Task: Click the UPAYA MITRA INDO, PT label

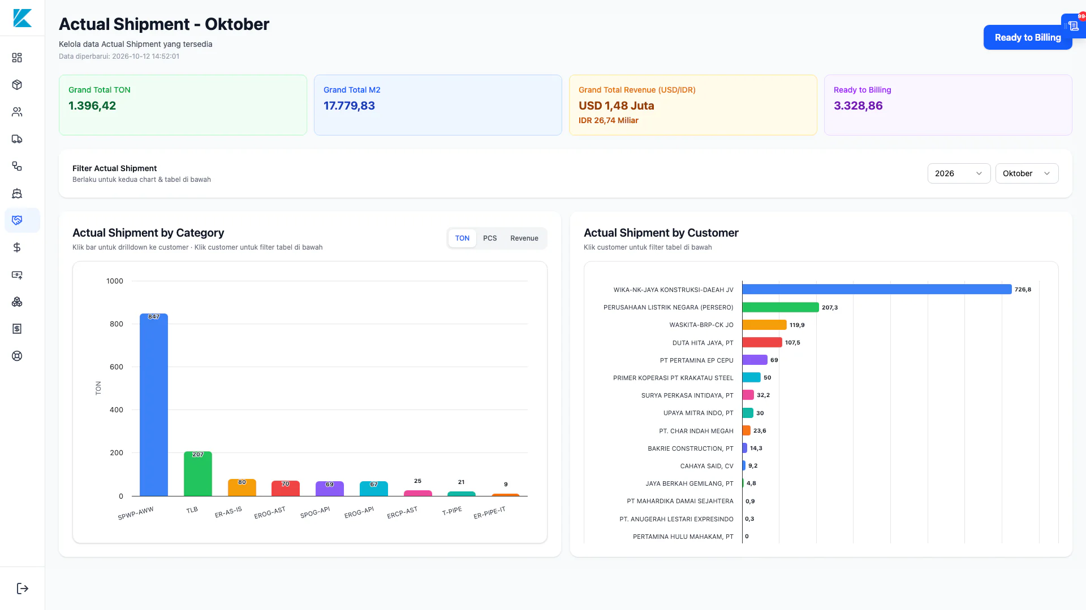Action: pyautogui.click(x=698, y=413)
